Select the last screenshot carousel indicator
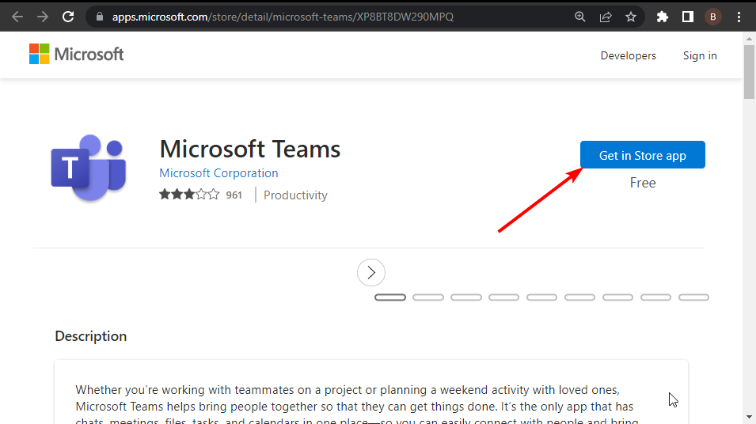 click(x=693, y=297)
